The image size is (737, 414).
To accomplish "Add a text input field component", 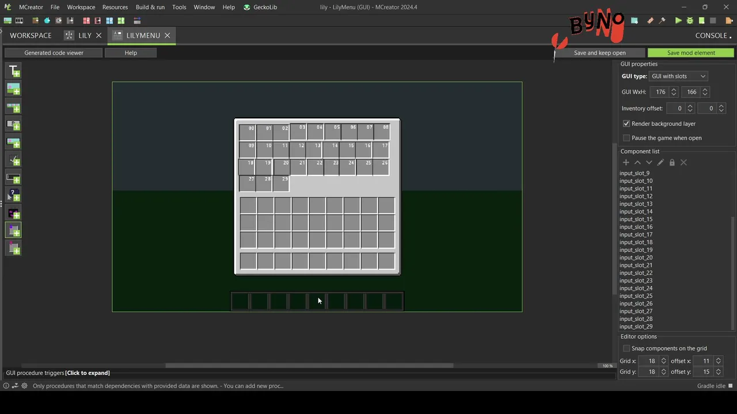I will click(x=14, y=178).
